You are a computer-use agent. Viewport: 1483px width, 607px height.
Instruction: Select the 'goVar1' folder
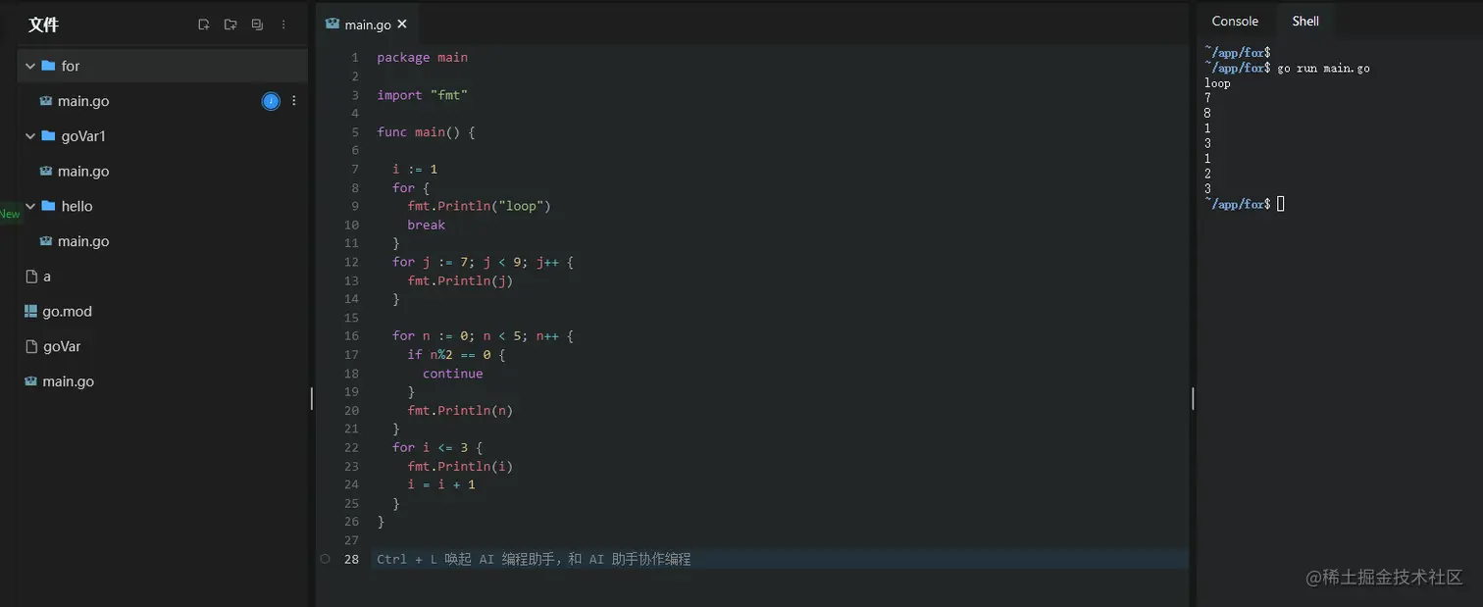point(163,136)
